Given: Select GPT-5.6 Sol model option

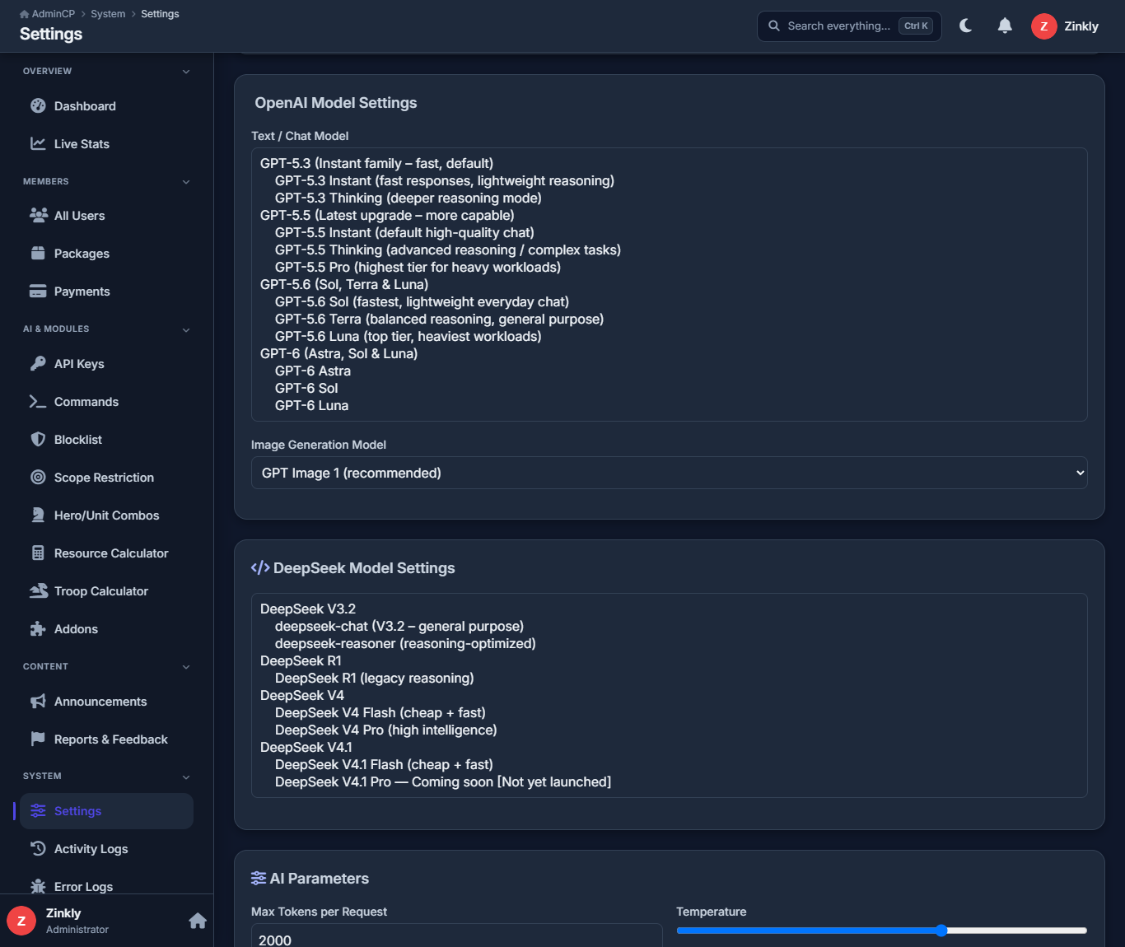Looking at the screenshot, I should tap(422, 301).
